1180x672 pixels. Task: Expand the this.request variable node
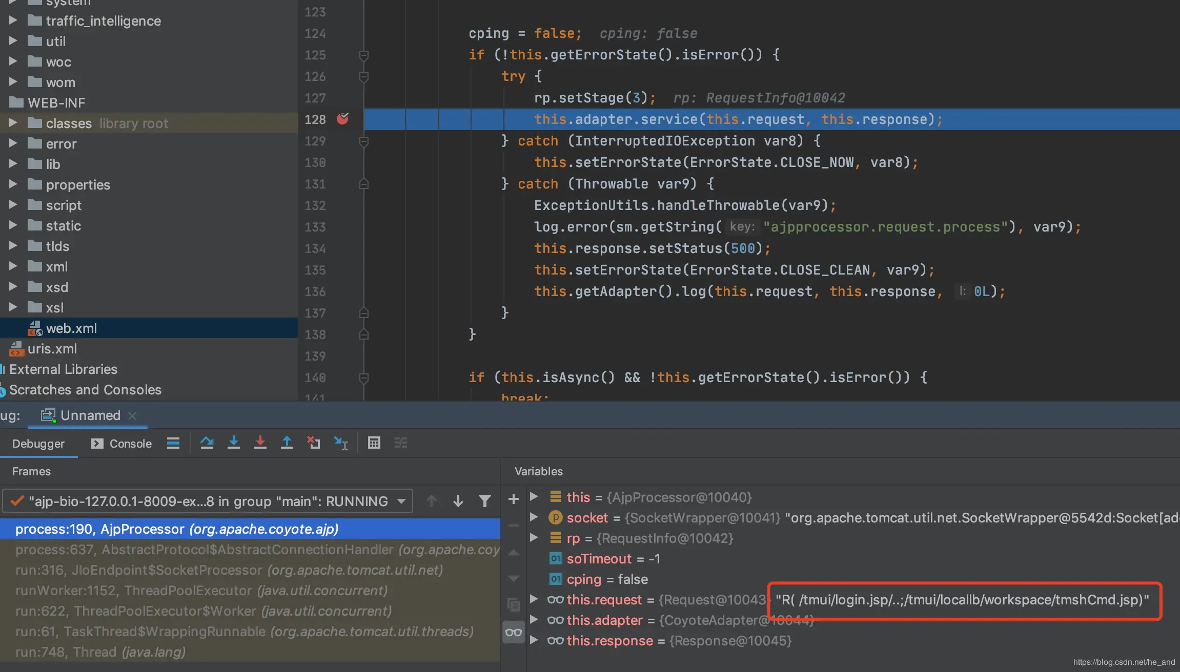click(x=534, y=599)
